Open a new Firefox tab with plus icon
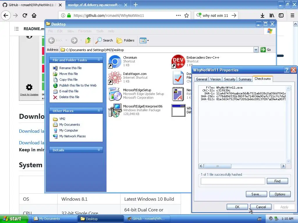The height and width of the screenshot is (223, 298). pos(136,5)
